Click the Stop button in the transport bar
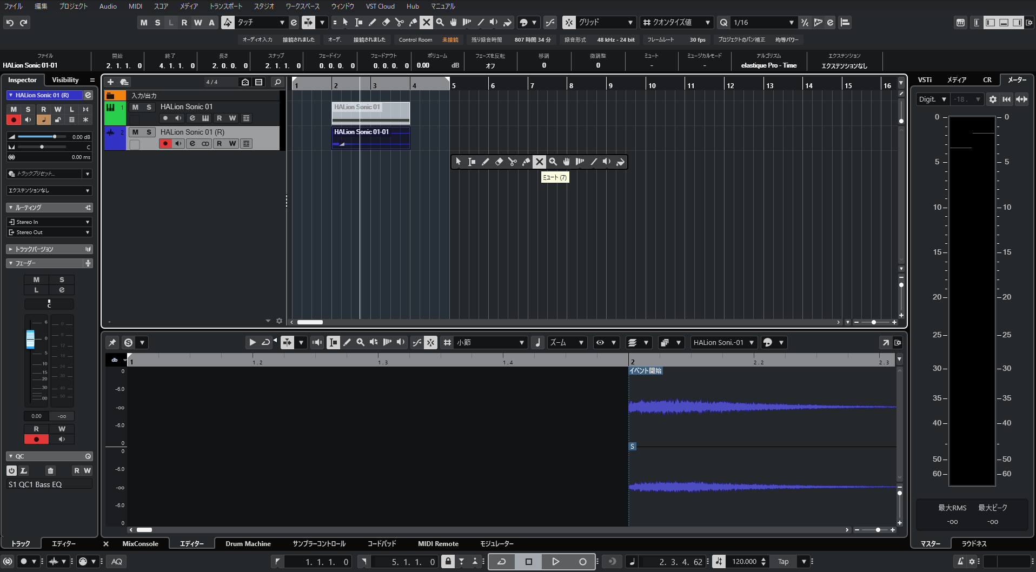This screenshot has width=1036, height=572. click(529, 562)
